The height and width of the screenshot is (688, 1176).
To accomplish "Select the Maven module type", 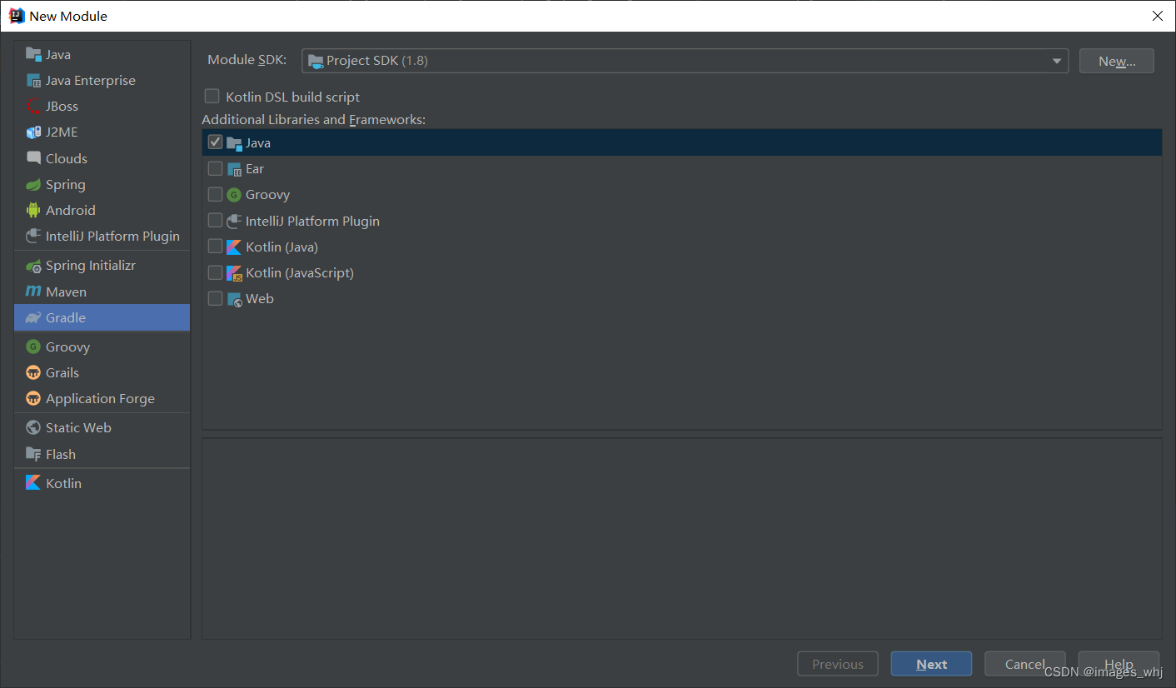I will coord(102,292).
